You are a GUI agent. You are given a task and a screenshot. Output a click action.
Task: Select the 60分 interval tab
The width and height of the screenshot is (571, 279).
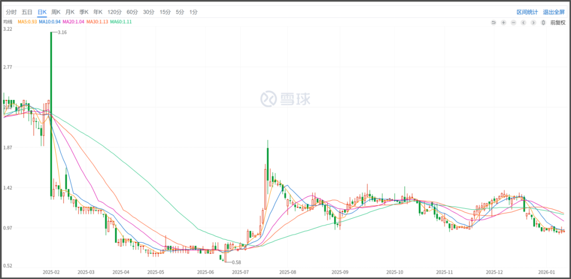tap(132, 12)
